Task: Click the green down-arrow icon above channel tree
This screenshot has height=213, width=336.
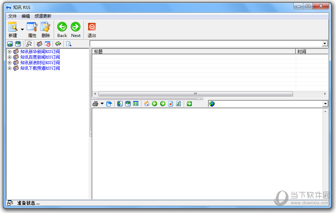Action: tap(10, 44)
